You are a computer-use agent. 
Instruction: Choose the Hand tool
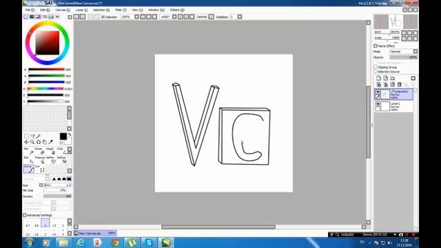(44, 143)
